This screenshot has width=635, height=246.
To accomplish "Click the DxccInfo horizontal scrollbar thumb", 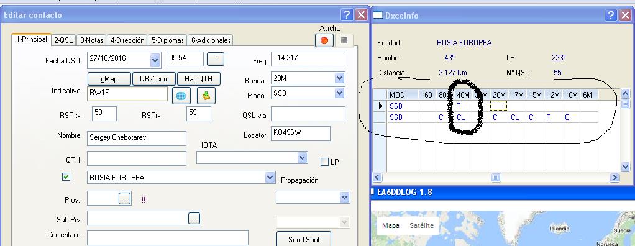I will click(496, 177).
